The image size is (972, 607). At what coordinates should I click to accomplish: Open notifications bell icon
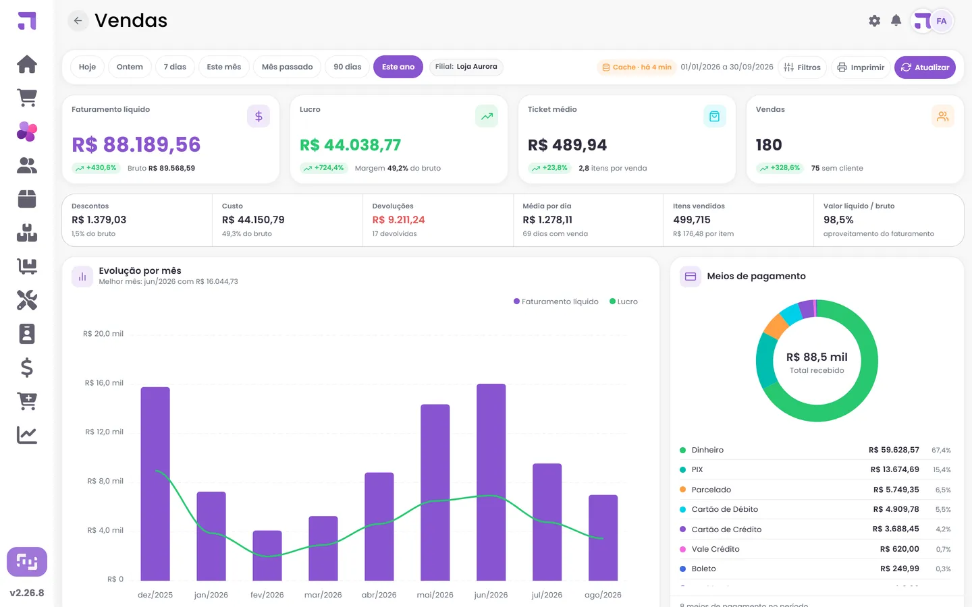click(x=896, y=21)
